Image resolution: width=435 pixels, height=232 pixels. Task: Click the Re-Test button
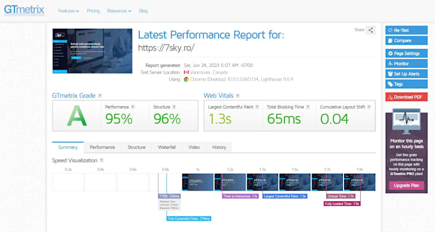tap(406, 30)
